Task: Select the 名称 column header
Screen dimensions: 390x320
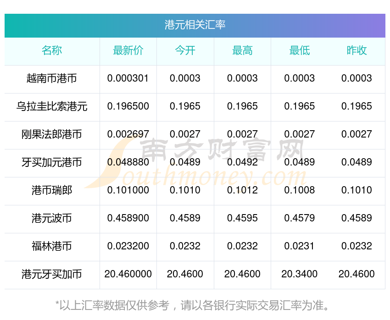Action: tap(52, 50)
